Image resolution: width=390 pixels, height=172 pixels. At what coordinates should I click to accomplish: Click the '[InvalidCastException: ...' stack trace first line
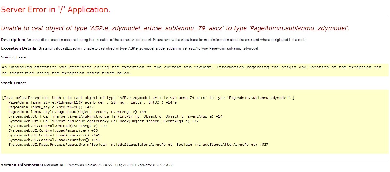(x=148, y=98)
